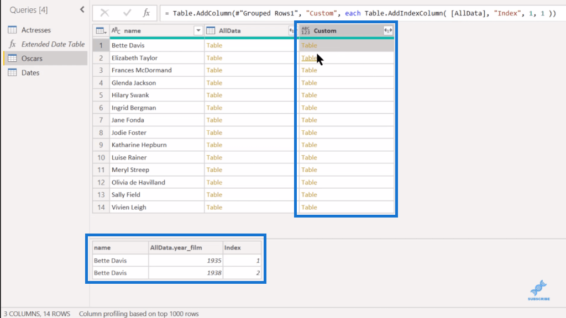Click the Oscars table icon
566x318 pixels.
tap(12, 58)
